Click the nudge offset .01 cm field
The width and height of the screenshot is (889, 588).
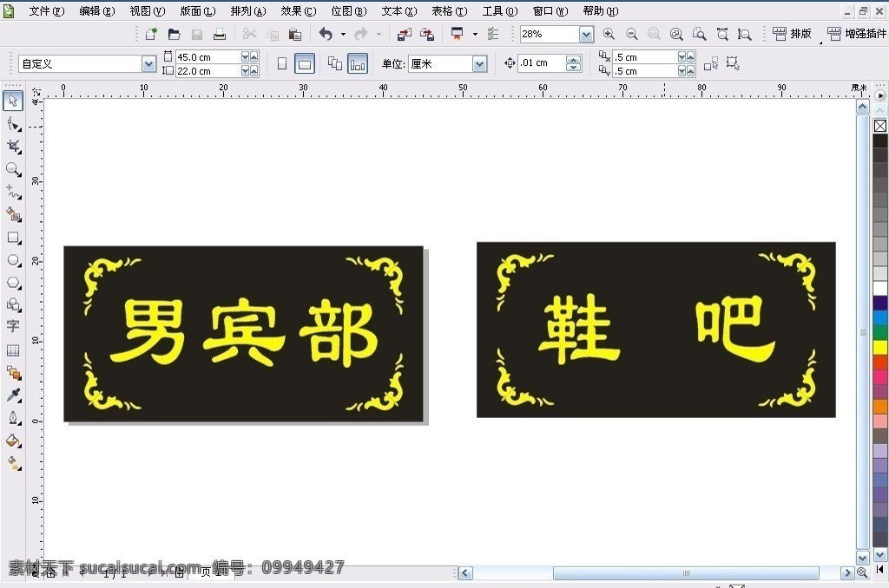(542, 63)
